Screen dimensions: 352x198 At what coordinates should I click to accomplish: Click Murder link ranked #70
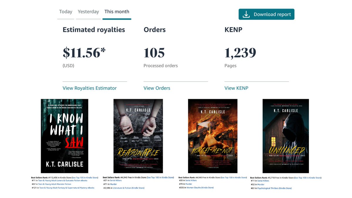188,184
